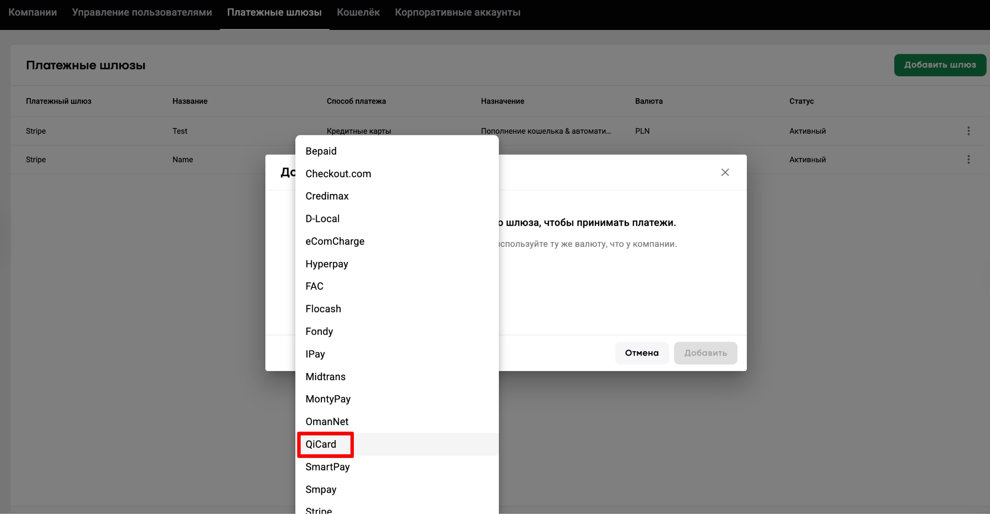Select Hyperpay gateway option

pyautogui.click(x=397, y=264)
